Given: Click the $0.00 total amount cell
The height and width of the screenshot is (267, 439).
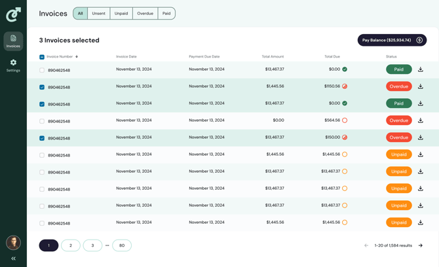Looking at the screenshot, I should click(278, 120).
